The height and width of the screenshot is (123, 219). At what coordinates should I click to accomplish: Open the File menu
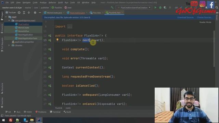(x=7, y=2)
